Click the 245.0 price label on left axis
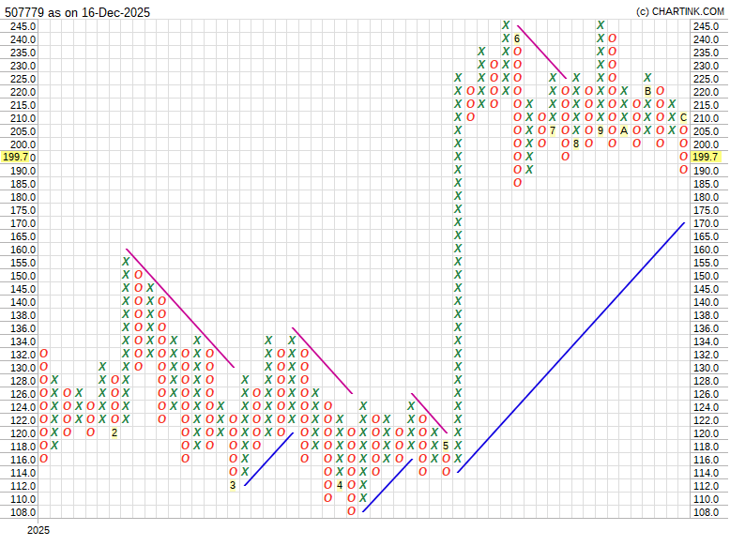The width and height of the screenshot is (730, 546). coord(23,26)
